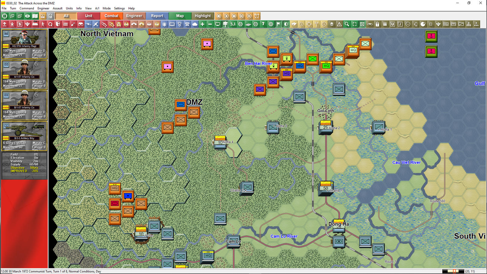Viewport: 487px width, 274px height.
Task: Toggle the bracket fullscreen view icon
Action: [x=355, y=24]
